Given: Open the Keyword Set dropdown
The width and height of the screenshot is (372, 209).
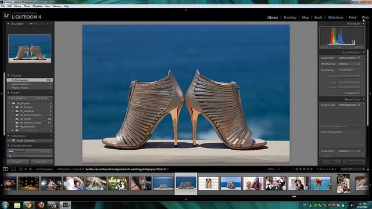Looking at the screenshot, I should (349, 151).
